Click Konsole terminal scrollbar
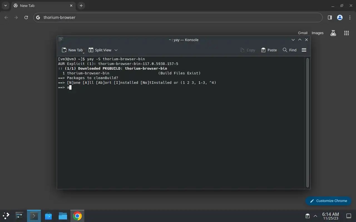 click(308, 123)
